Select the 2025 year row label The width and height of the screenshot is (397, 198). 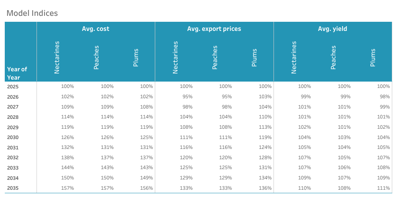click(13, 86)
